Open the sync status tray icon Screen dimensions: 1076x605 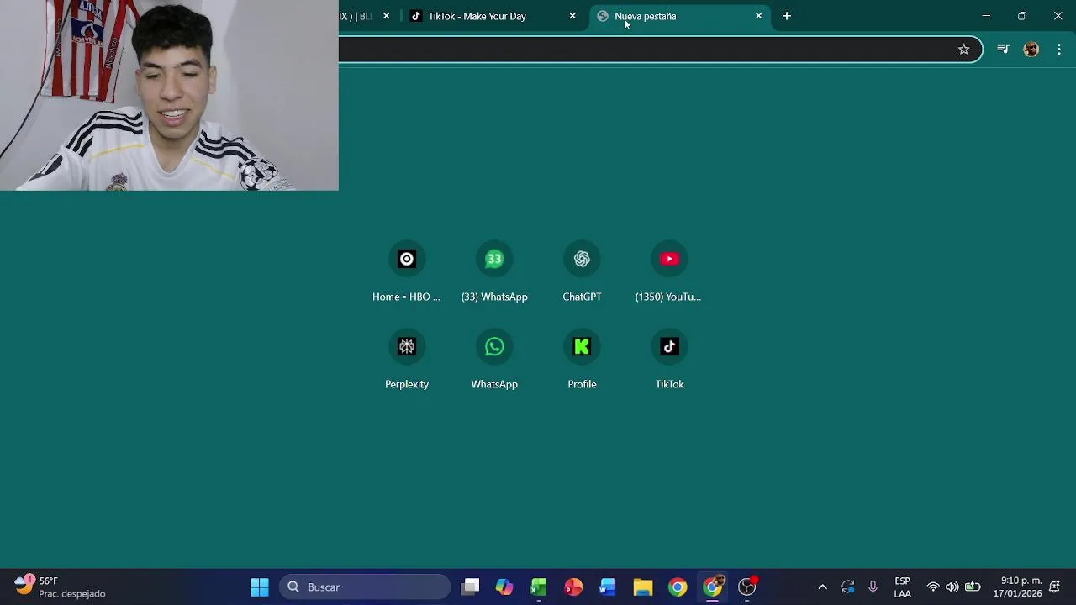[x=848, y=587]
